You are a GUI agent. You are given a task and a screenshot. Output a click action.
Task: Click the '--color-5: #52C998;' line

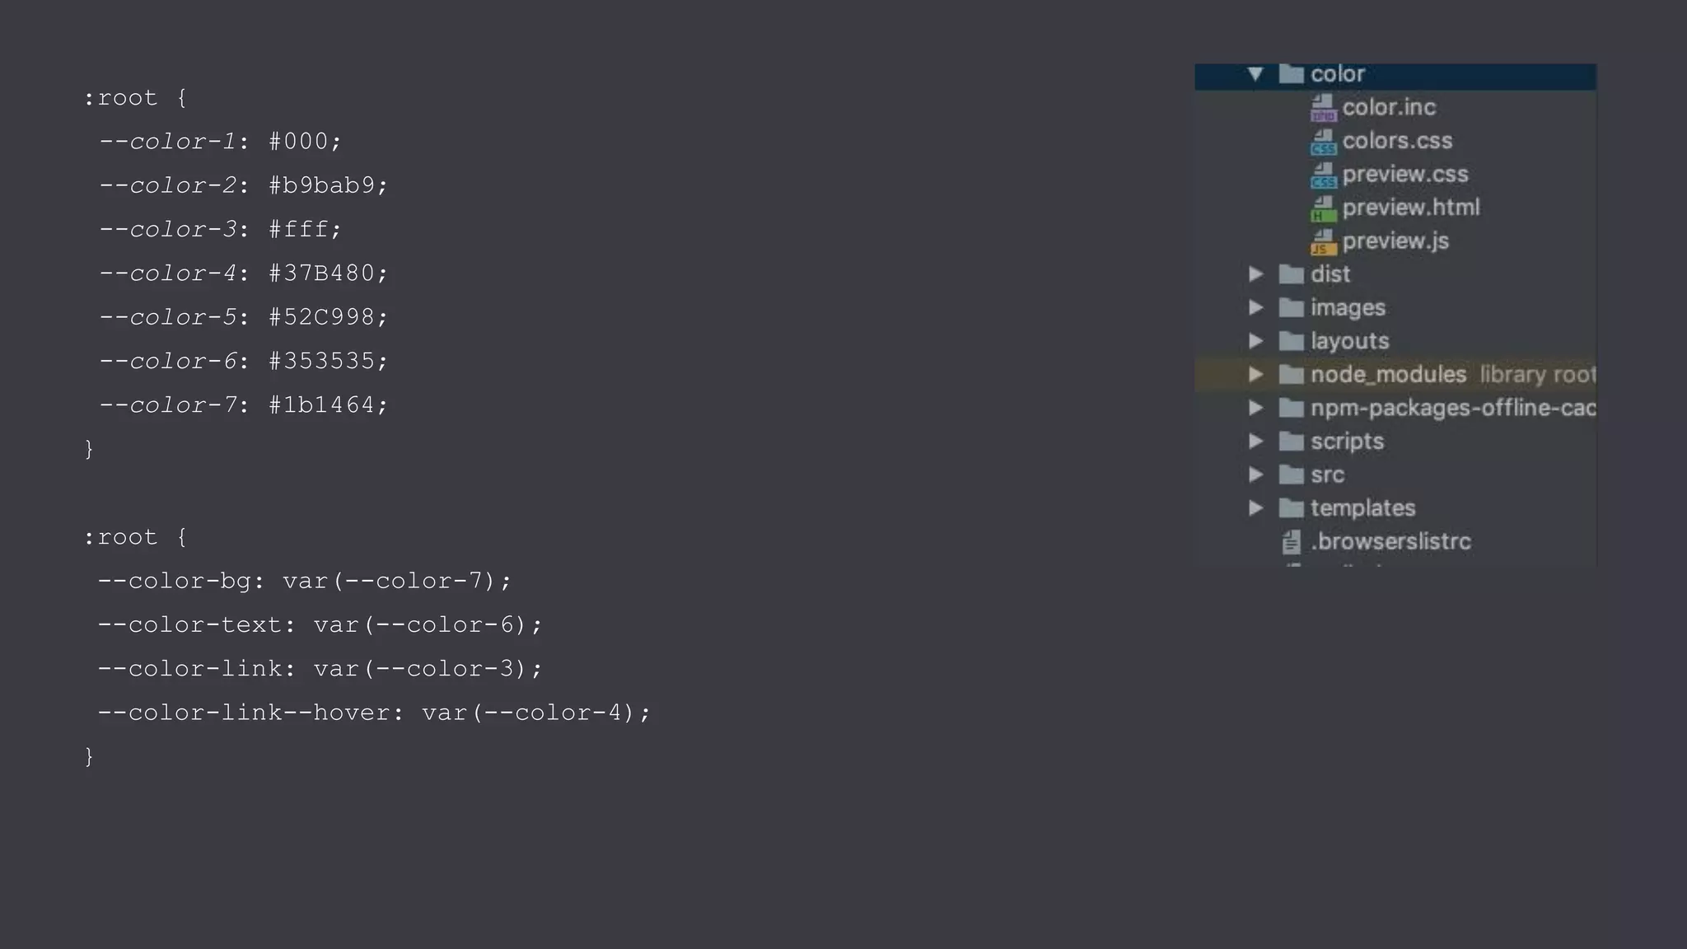click(243, 317)
